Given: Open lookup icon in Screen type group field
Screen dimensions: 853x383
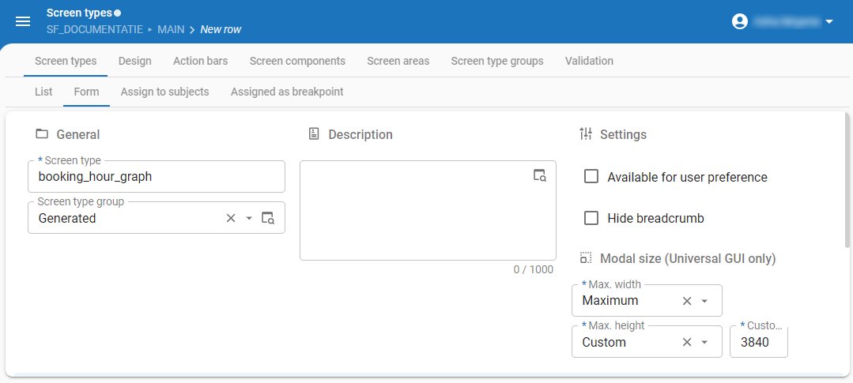Looking at the screenshot, I should click(268, 218).
